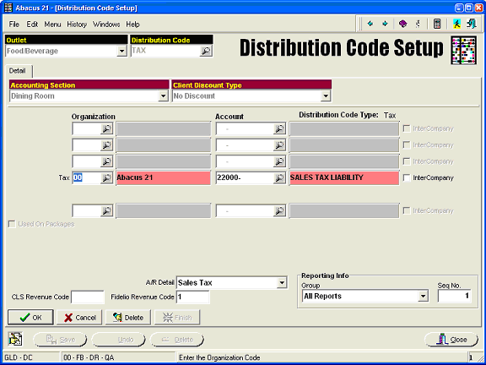486x365 pixels.
Task: Click the Close button at bottom right
Action: [451, 340]
